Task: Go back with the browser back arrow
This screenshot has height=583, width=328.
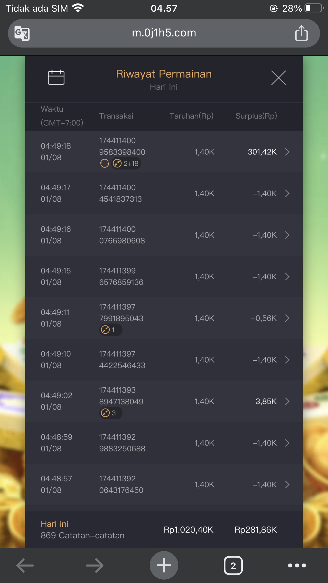Action: click(x=25, y=565)
